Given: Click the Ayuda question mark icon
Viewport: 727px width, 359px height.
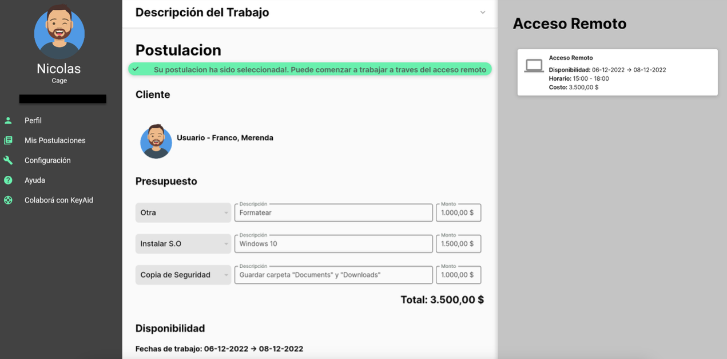Looking at the screenshot, I should click(9, 180).
